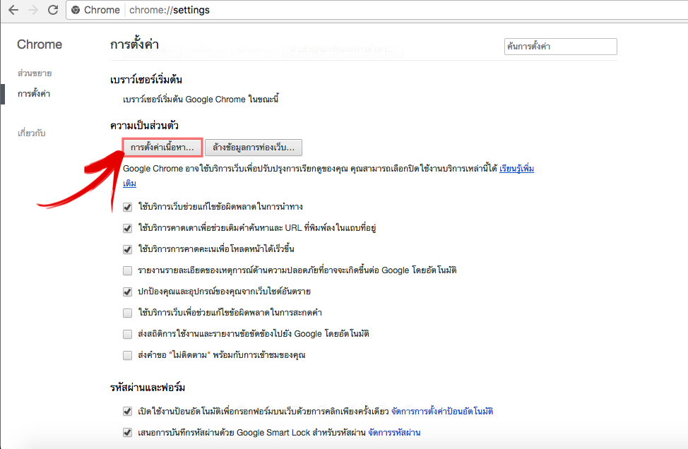The width and height of the screenshot is (688, 449).
Task: Reload the page with the refresh icon
Action: point(53,10)
